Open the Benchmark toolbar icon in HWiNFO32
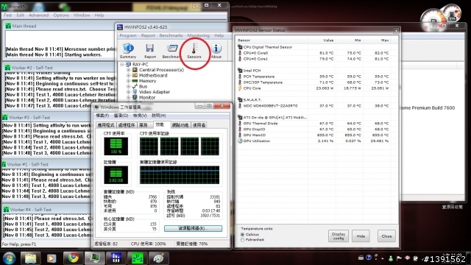Viewport: 471px width, 265px height. (x=171, y=51)
